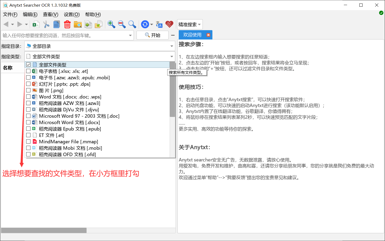Open the 帮助(H) menu
Screen dimensions: 385x241
click(x=93, y=14)
